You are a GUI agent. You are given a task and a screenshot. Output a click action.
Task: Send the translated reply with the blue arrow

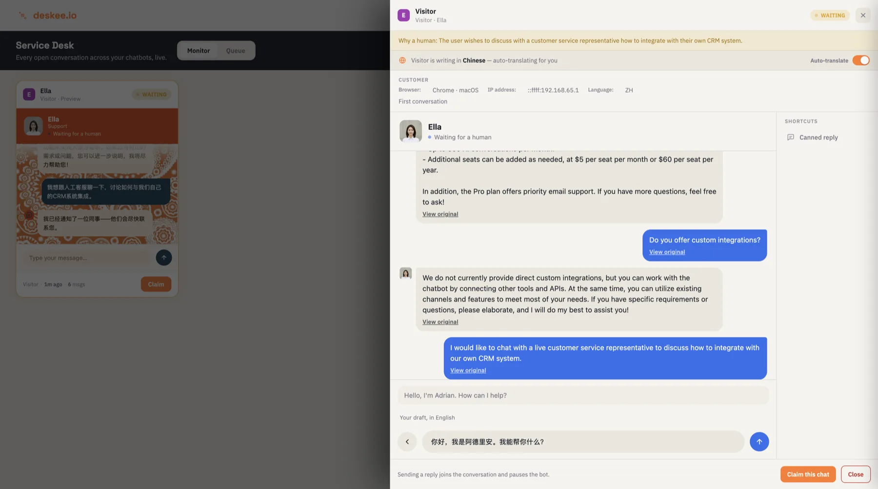point(759,442)
